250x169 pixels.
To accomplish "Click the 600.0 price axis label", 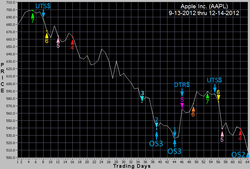I will point(11,84).
